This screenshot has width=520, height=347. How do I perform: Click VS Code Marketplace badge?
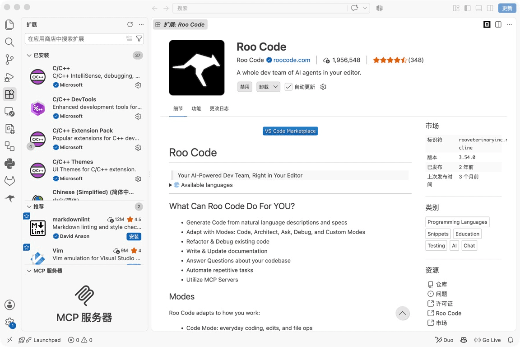pyautogui.click(x=290, y=131)
